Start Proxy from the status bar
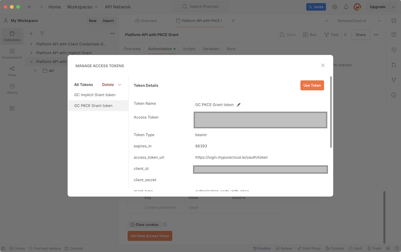The width and height of the screenshot is (401, 252). [x=309, y=248]
